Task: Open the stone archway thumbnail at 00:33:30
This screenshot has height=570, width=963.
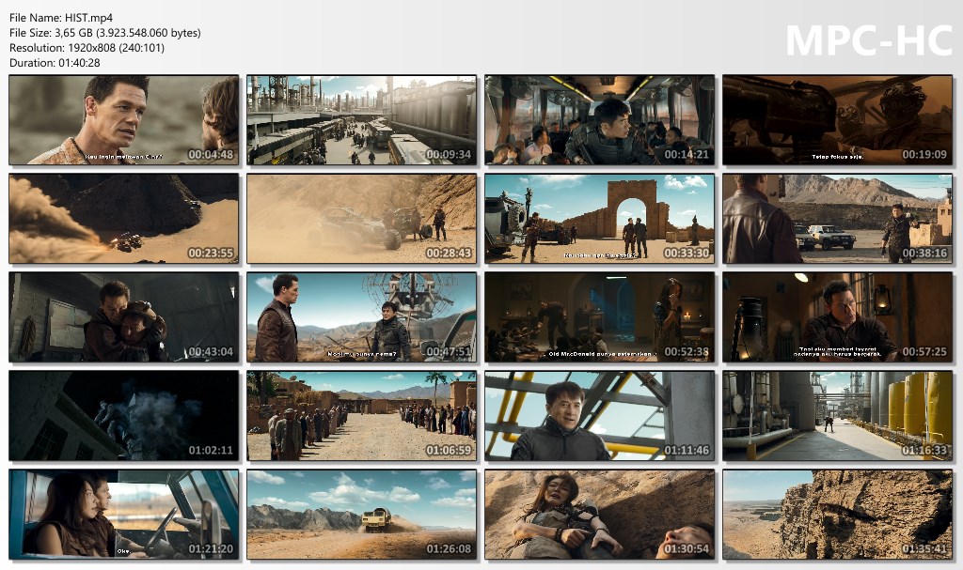Action: click(600, 219)
